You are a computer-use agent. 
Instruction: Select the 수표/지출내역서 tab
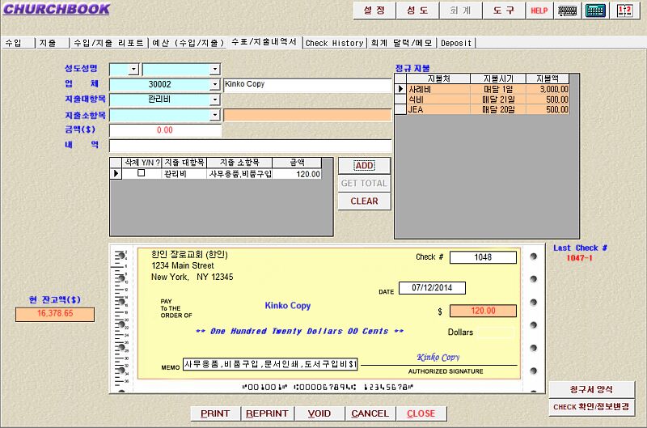point(264,42)
